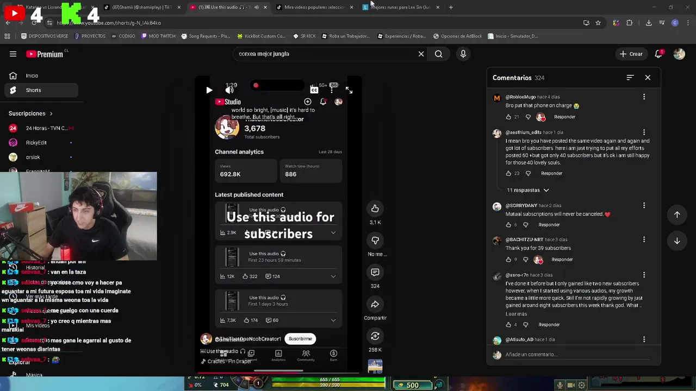This screenshot has height=391, width=696.
Task: Mute the Short player volume
Action: point(229,90)
